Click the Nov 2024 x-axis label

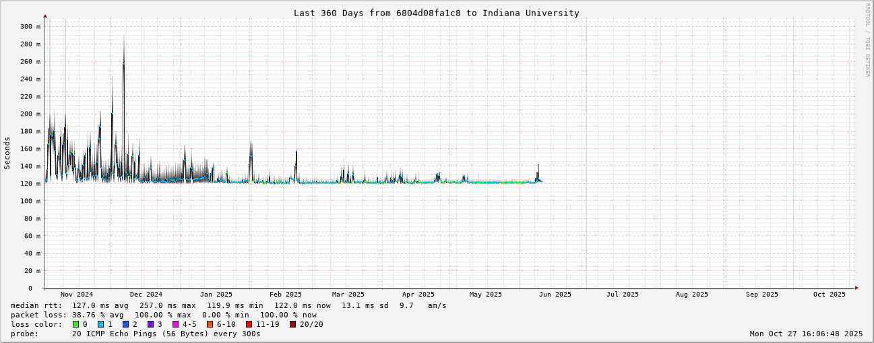point(77,295)
